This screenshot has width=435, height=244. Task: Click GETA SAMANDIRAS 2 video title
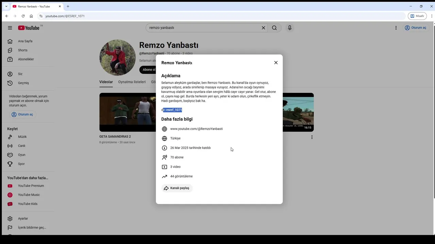(115, 137)
